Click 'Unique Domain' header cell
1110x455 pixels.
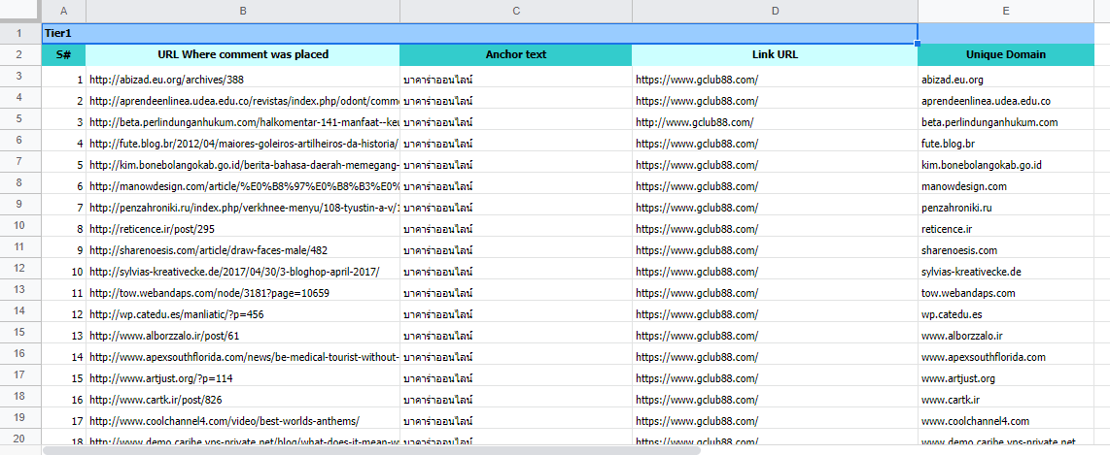pyautogui.click(x=1005, y=54)
